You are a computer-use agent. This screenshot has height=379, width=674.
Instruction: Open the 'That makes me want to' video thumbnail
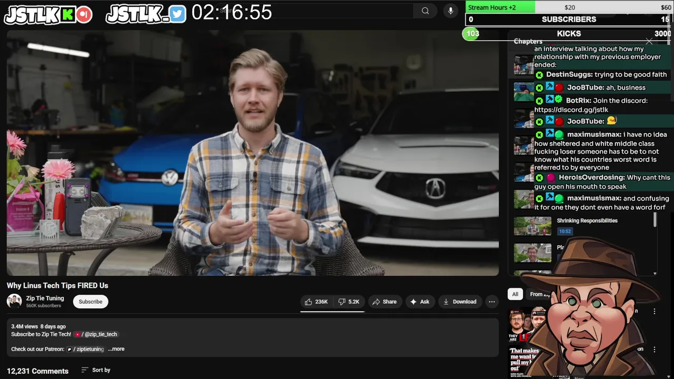528,362
